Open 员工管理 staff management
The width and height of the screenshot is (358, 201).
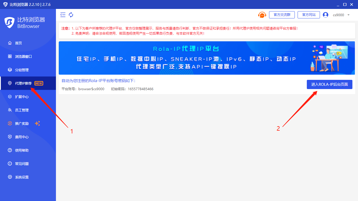tap(22, 110)
